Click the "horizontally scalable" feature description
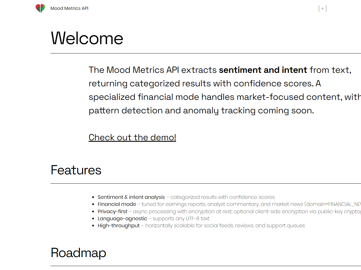Image resolution: width=361 pixels, height=270 pixels. [225, 226]
